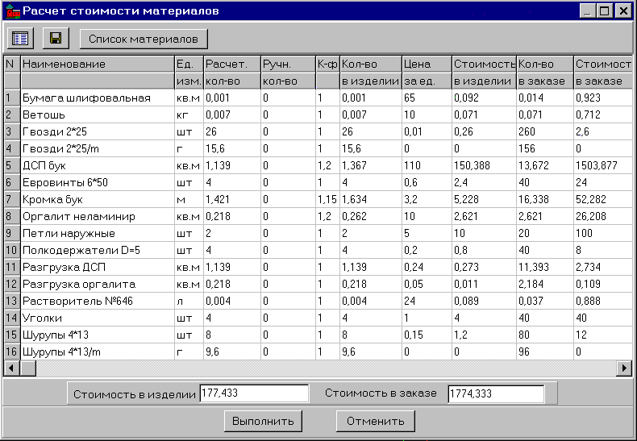Click the row number 16 header
Screen dimensions: 637x441
[x=12, y=352]
